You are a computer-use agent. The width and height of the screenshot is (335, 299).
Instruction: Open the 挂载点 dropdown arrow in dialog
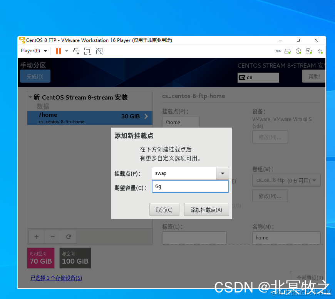pos(223,173)
